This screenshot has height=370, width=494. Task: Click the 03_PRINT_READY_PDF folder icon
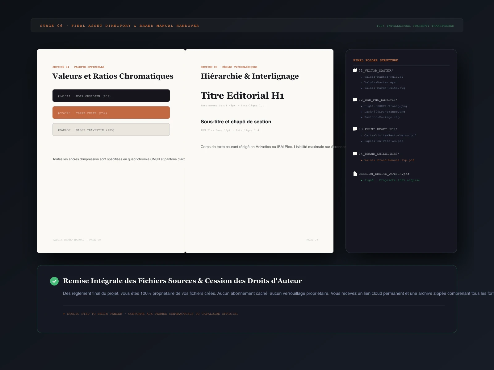coord(355,129)
